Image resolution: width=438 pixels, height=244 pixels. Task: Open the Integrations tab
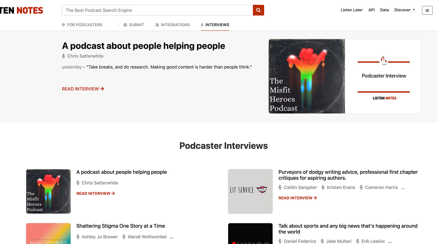172,25
